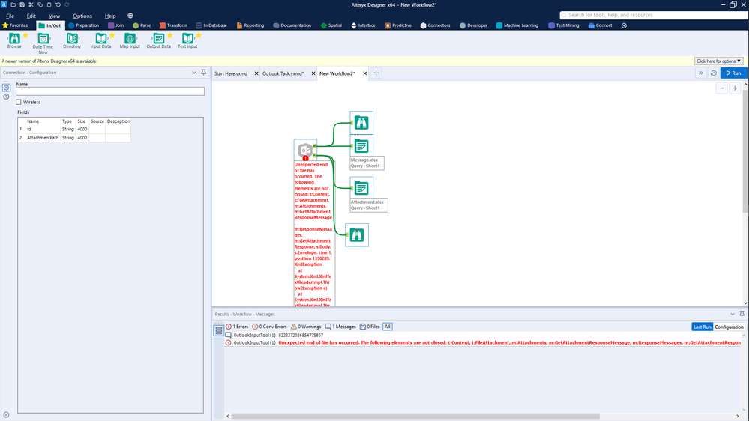Image resolution: width=749 pixels, height=421 pixels.
Task: Toggle the Wireless checkbox
Action: tap(19, 102)
